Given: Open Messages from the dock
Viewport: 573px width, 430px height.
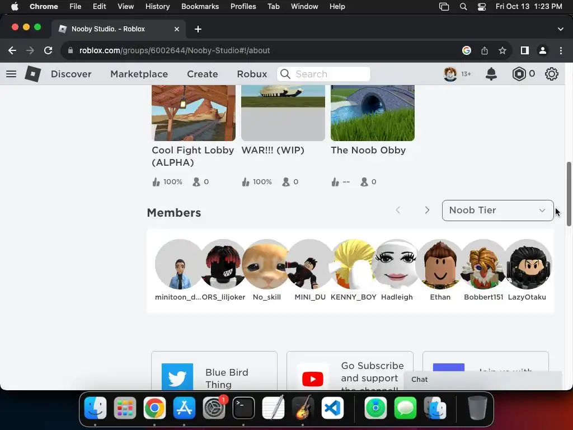Looking at the screenshot, I should pyautogui.click(x=405, y=408).
